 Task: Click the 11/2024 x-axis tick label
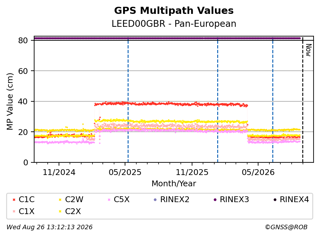pos(59,172)
